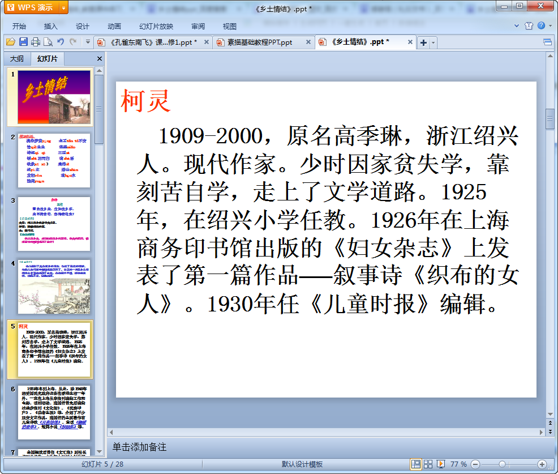Select slide 4 thumbnail with the painting
558x474 pixels.
click(54, 287)
